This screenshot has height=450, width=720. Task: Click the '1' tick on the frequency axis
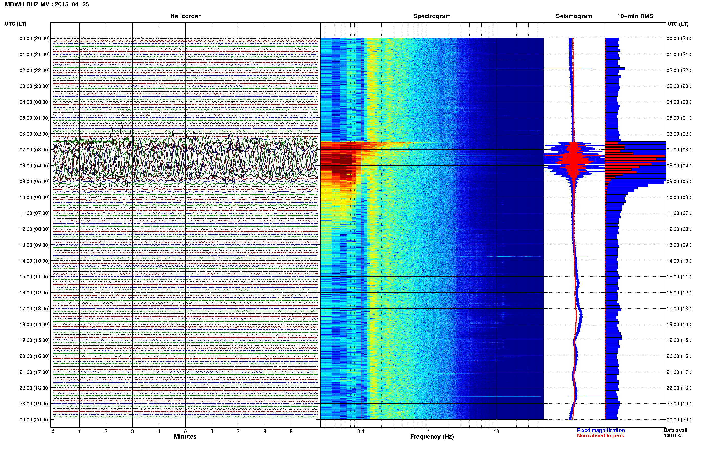tap(429, 431)
